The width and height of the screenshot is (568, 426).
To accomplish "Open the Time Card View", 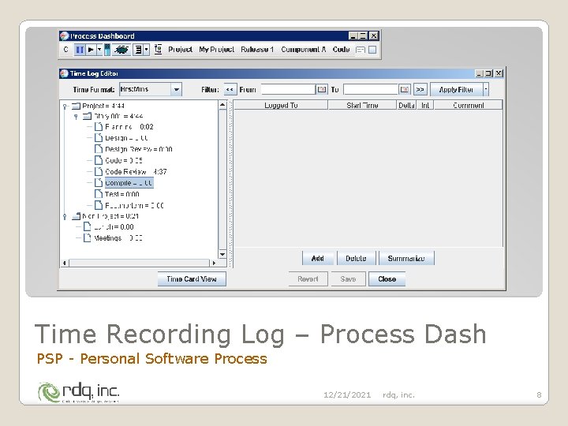I will click(x=192, y=279).
